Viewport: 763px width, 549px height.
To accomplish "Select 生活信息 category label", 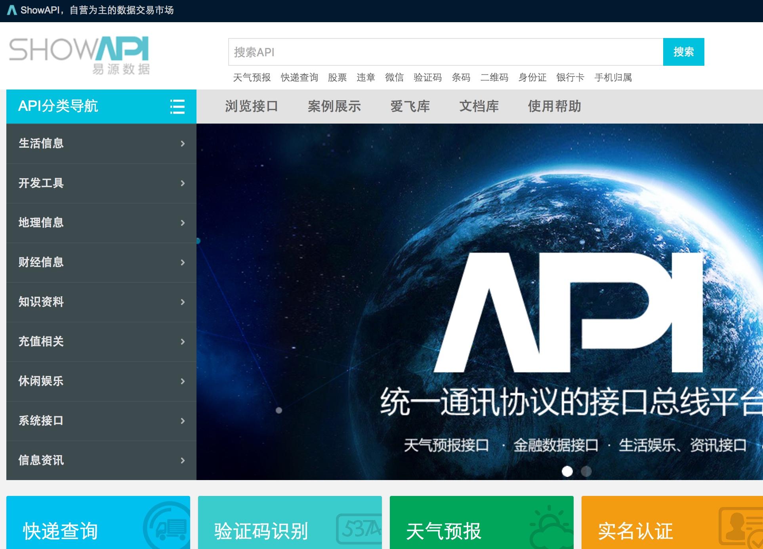I will (41, 143).
